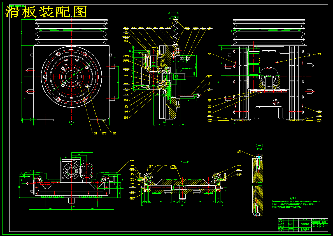This screenshot has width=333, height=236.
Task: Select the zigzag spring in A—A view
Action: [176, 32]
